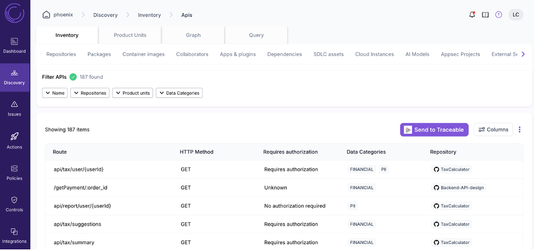Open the /getPayment/:order_id route row
This screenshot has height=251, width=535.
(284, 188)
